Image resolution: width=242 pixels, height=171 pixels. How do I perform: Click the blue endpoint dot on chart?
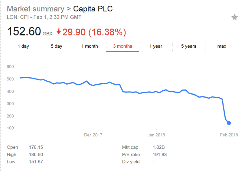tap(229, 123)
